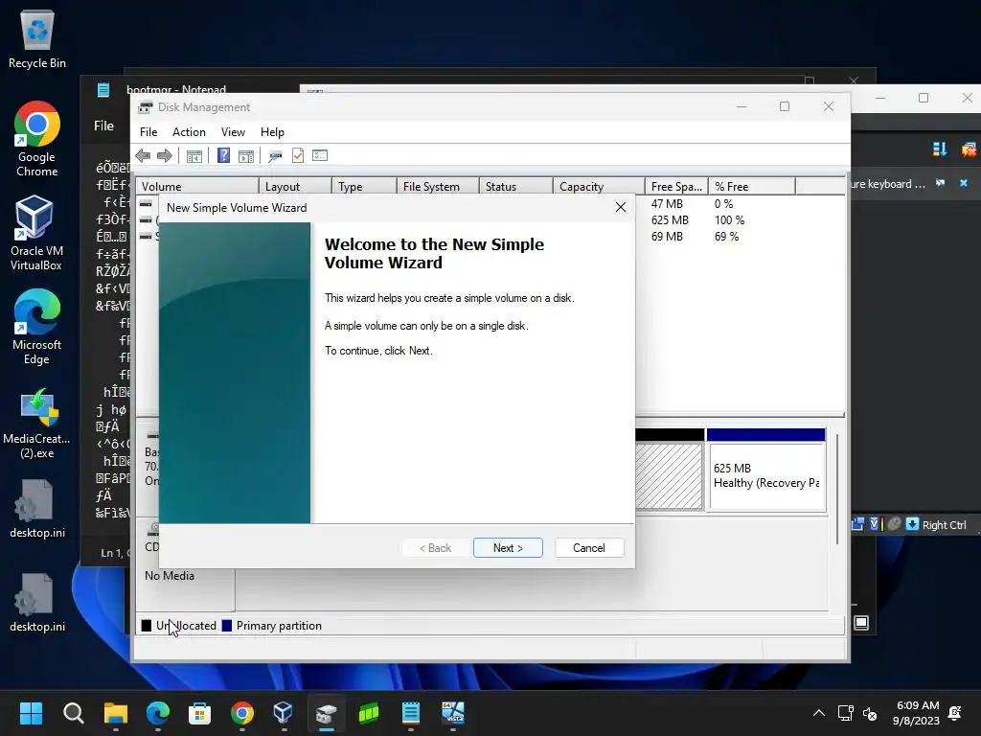The width and height of the screenshot is (981, 736).
Task: Sort by the Volume column header
Action: point(197,187)
